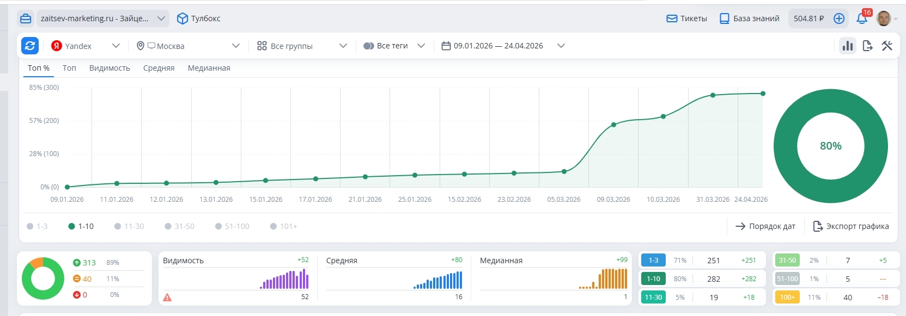The image size is (906, 316).
Task: Expand the Москва region dropdown
Action: point(188,46)
